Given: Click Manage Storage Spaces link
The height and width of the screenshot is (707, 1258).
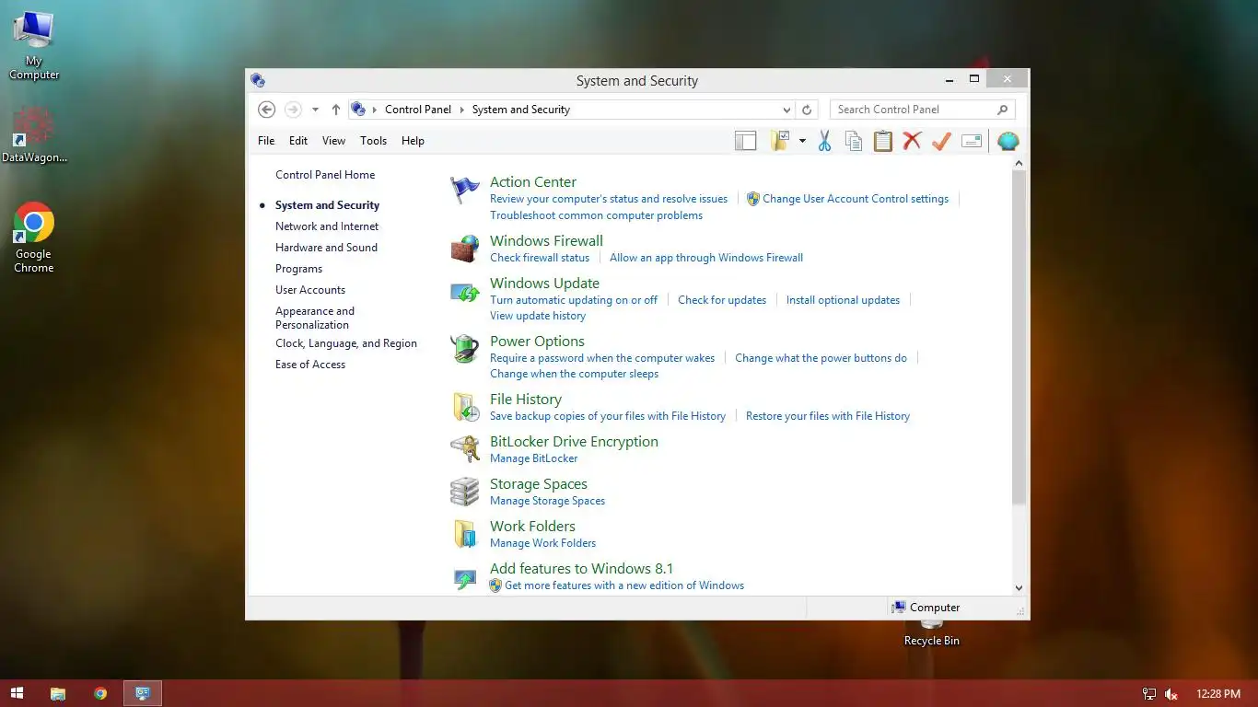Looking at the screenshot, I should pyautogui.click(x=547, y=501).
